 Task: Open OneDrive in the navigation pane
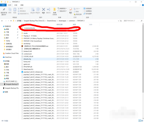pos(7,57)
